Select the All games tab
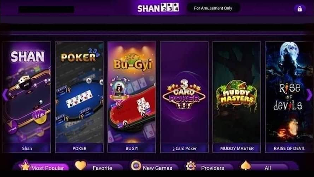The height and width of the screenshot is (177, 314). [x=264, y=166]
